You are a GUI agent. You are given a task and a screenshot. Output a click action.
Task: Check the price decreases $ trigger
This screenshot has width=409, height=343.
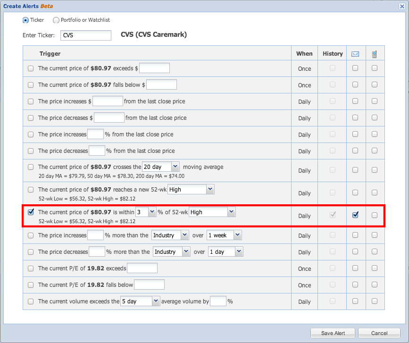click(x=31, y=118)
